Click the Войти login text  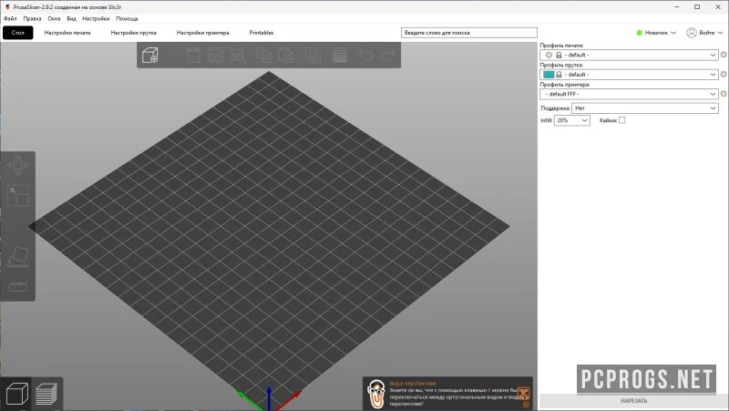(707, 33)
